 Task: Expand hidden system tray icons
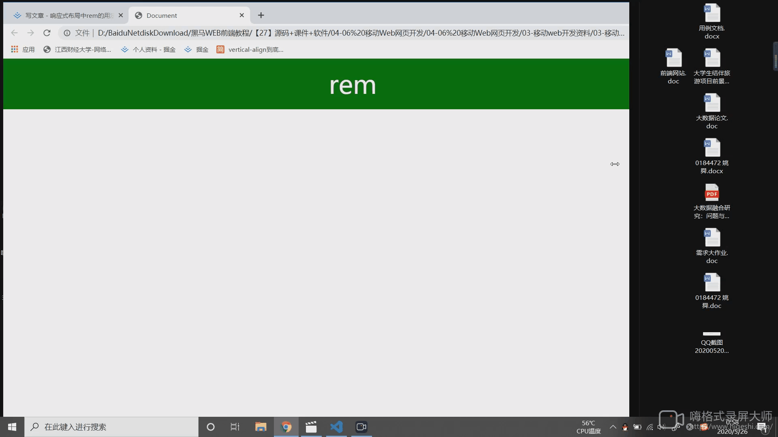pos(613,427)
